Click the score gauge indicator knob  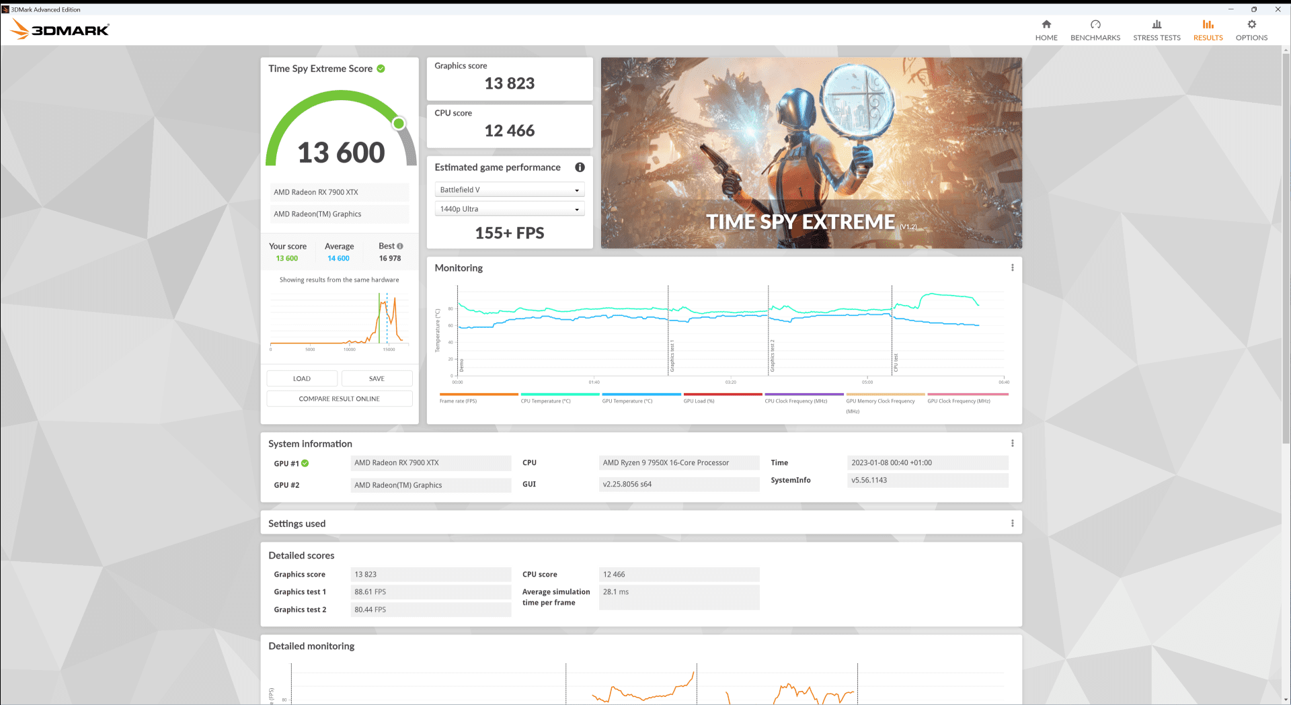point(399,124)
